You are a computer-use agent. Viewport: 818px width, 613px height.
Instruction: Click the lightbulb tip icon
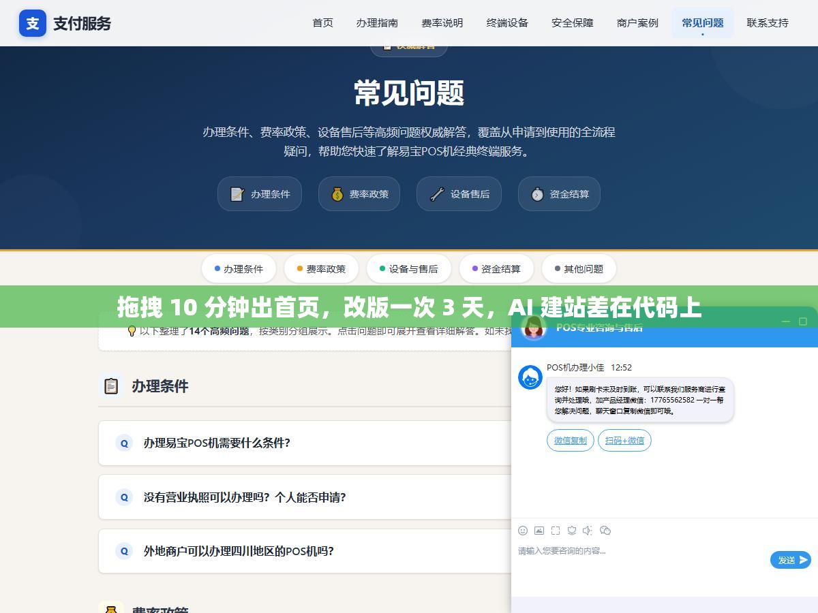(x=132, y=331)
